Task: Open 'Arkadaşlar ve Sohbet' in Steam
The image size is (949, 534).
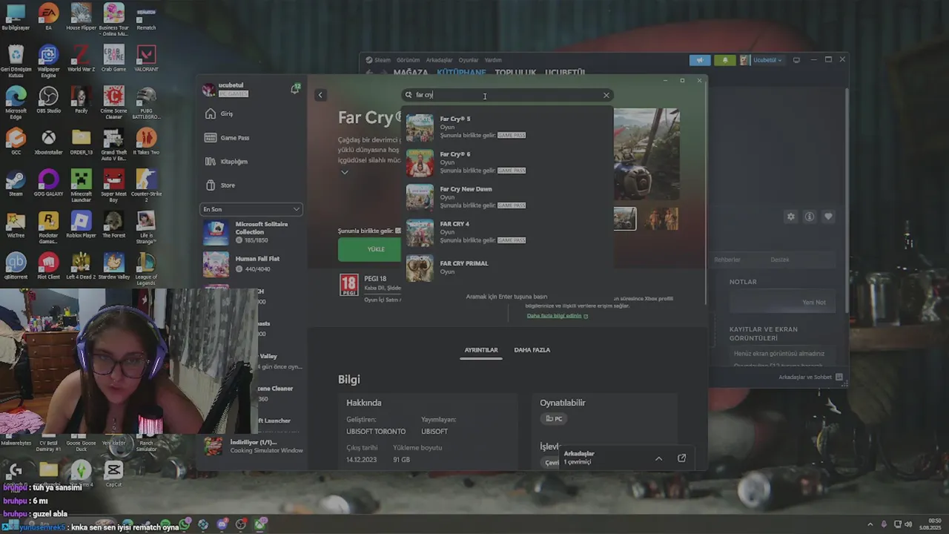Action: tap(810, 377)
